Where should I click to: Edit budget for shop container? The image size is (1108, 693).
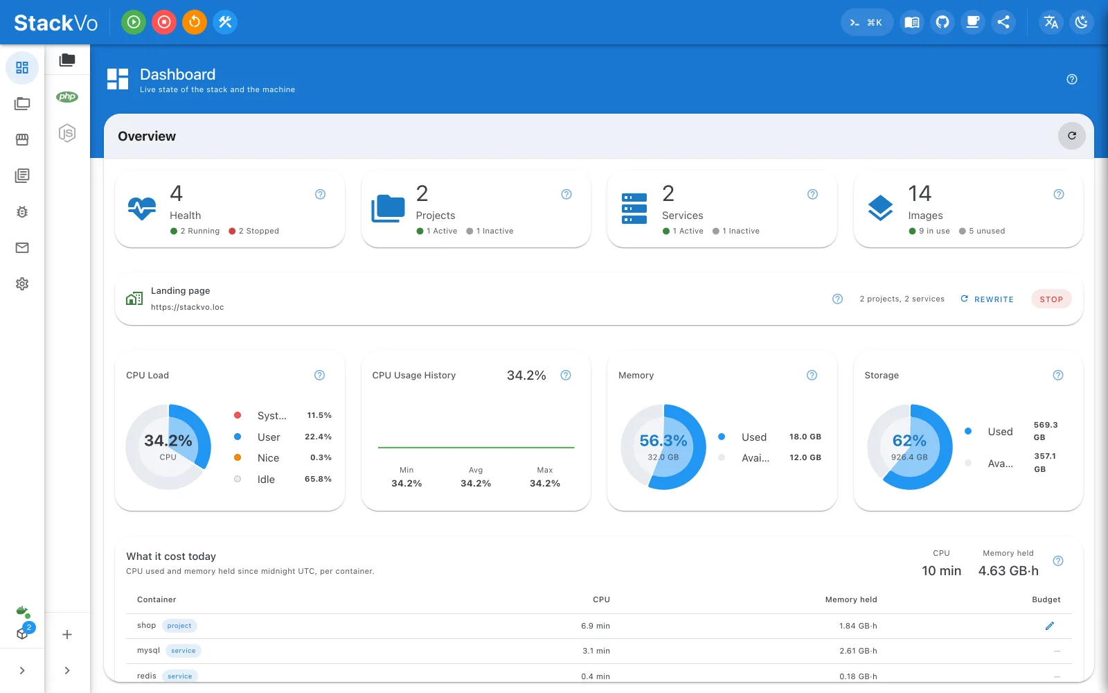[1050, 626]
